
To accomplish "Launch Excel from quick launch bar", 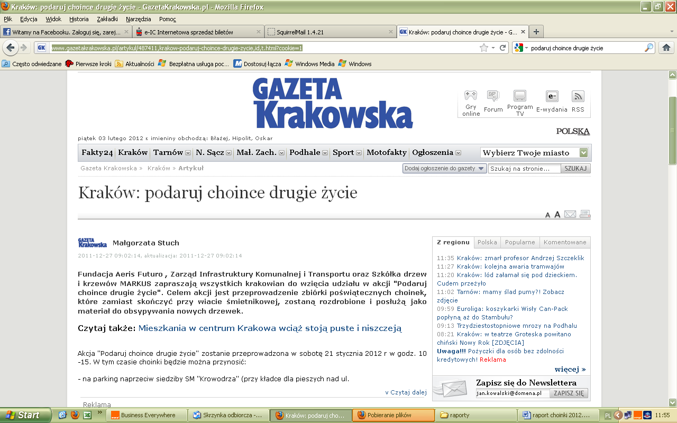I will (x=87, y=415).
